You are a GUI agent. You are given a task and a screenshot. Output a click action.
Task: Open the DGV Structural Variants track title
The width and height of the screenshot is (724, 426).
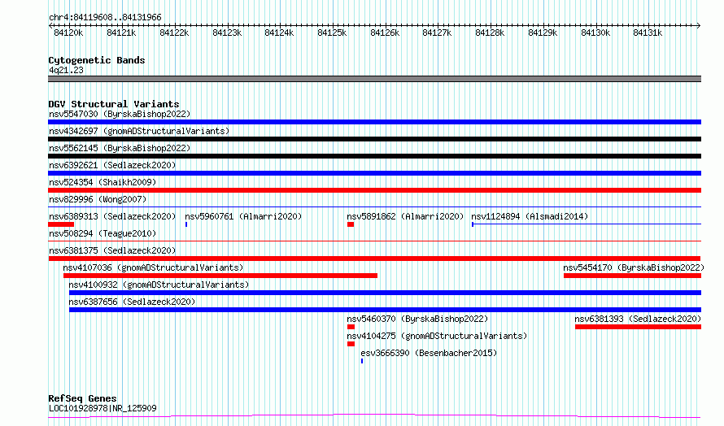114,104
